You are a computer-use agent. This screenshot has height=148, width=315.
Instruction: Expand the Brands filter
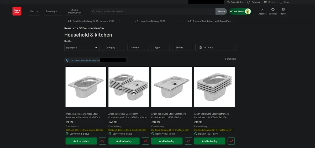point(182,47)
